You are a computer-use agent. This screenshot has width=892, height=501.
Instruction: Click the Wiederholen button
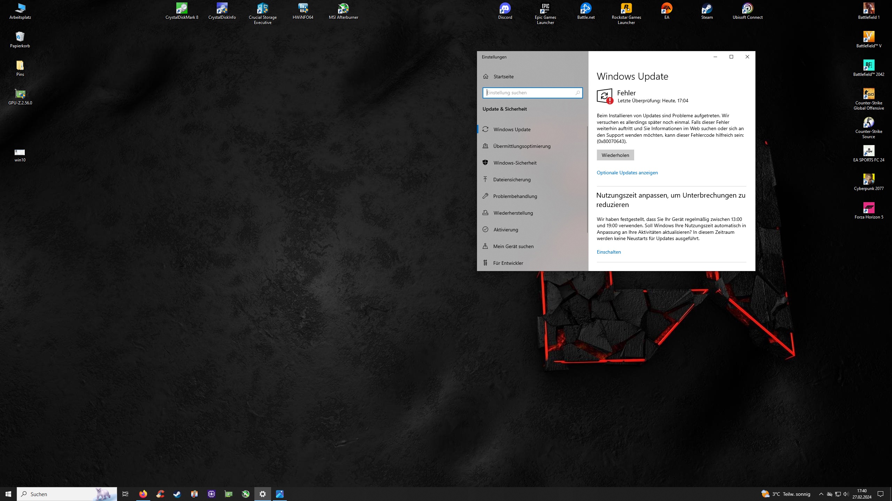(615, 155)
